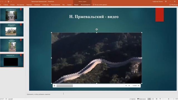
Task: Seek within the video progress bar
Action: click(x=90, y=86)
